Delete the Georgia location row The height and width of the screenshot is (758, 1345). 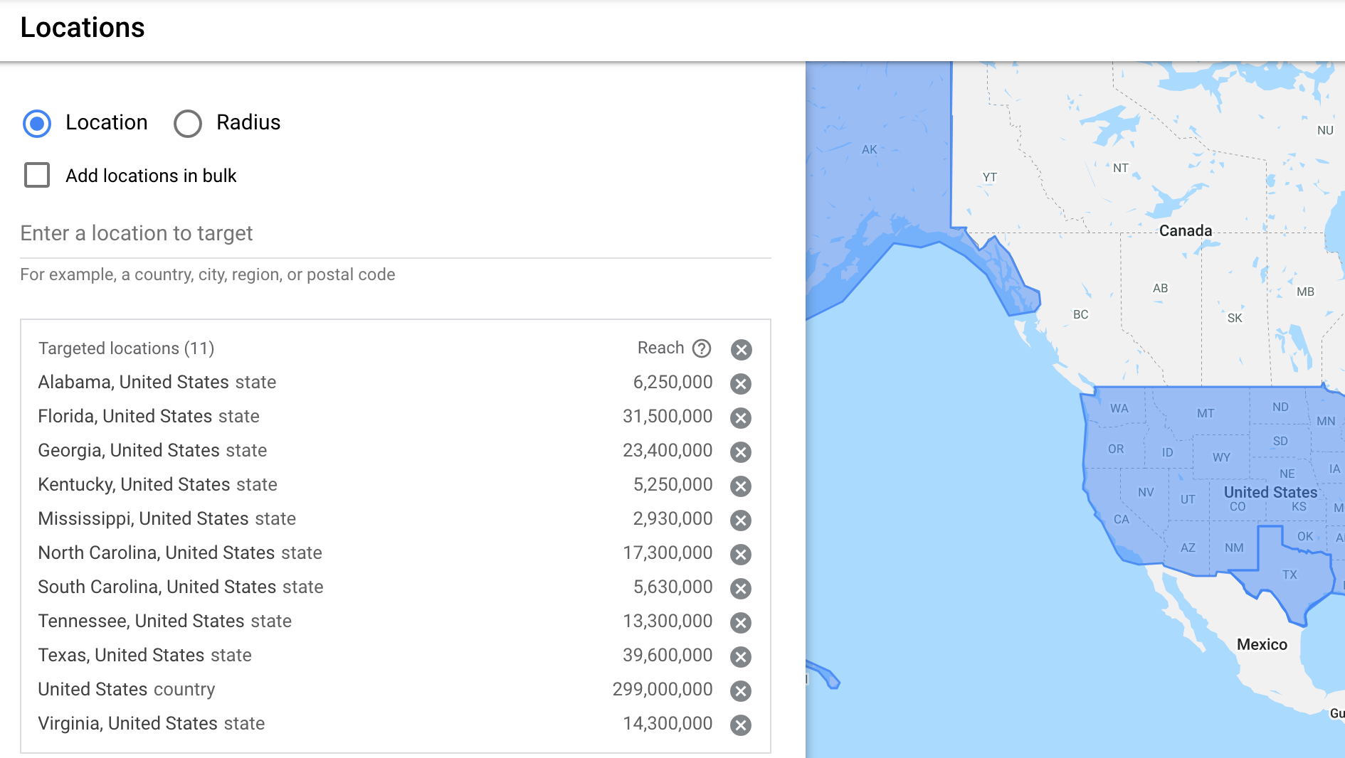(741, 452)
